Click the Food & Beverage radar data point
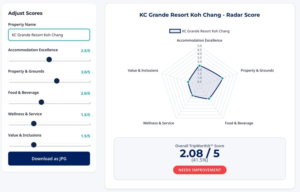The height and width of the screenshot is (192, 300). click(x=209, y=98)
